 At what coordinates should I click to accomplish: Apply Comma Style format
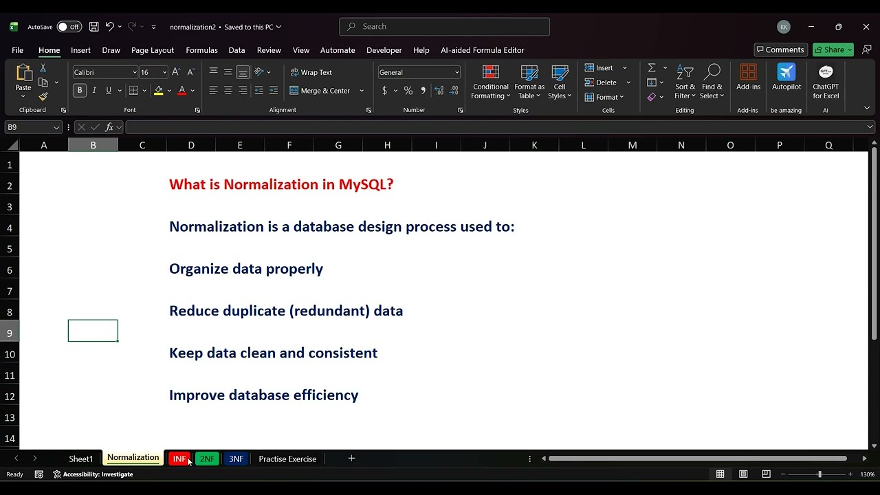click(x=423, y=91)
